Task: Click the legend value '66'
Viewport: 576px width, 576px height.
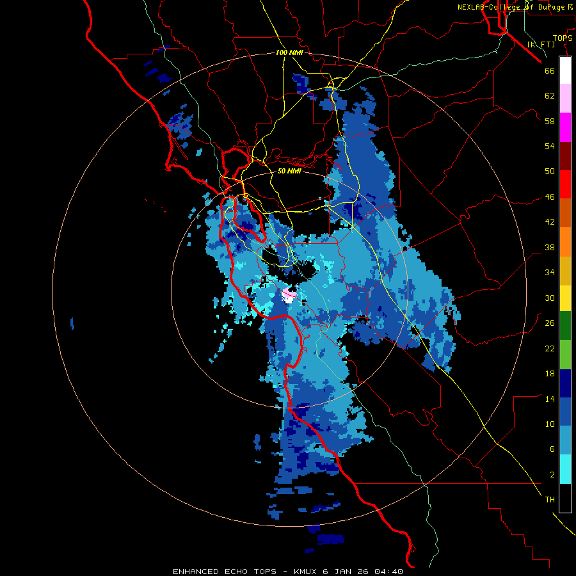Action: pyautogui.click(x=550, y=70)
